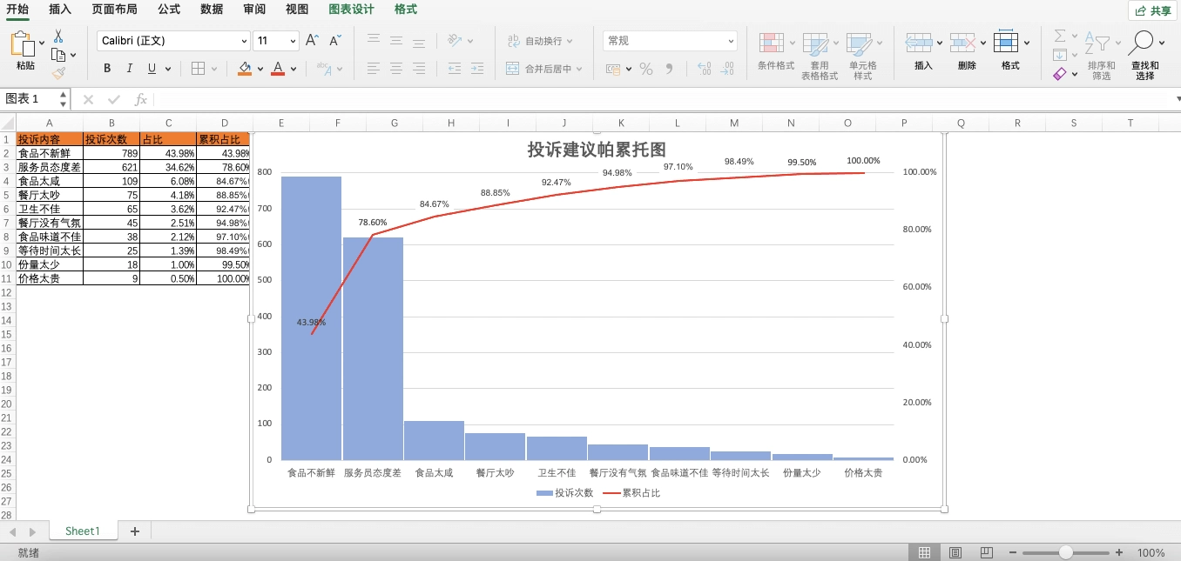
Task: Click the Format as Table (套用表格格式) icon
Action: coord(815,43)
